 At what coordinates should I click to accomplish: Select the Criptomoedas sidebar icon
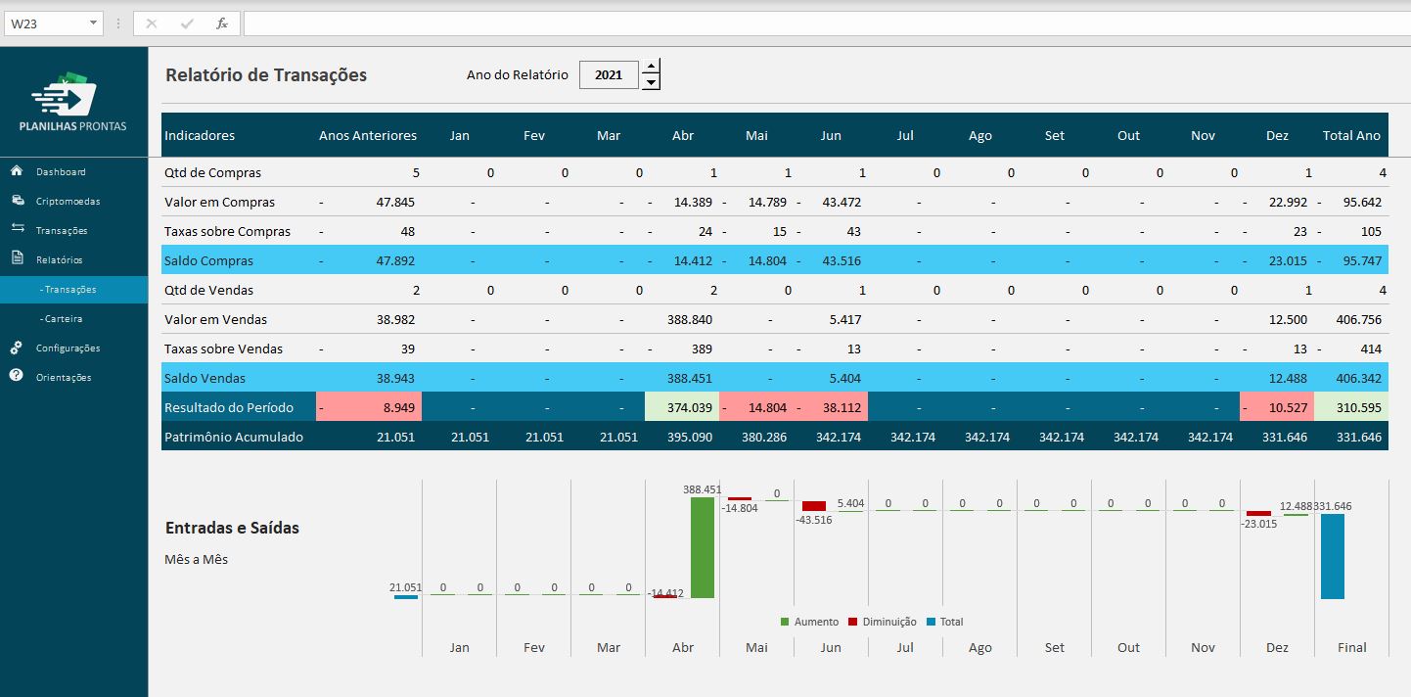coord(17,200)
